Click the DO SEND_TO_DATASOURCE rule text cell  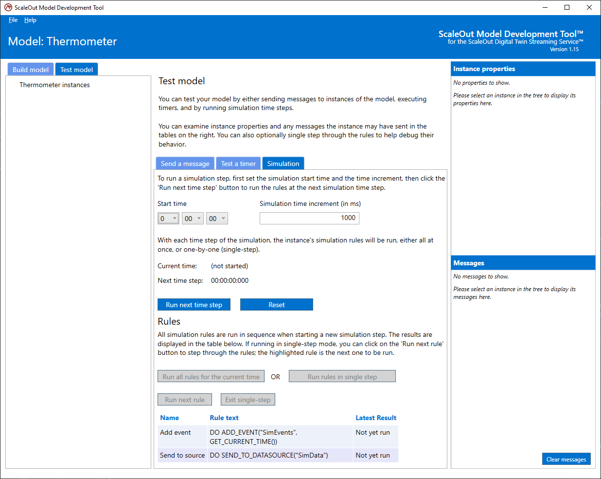pos(280,455)
